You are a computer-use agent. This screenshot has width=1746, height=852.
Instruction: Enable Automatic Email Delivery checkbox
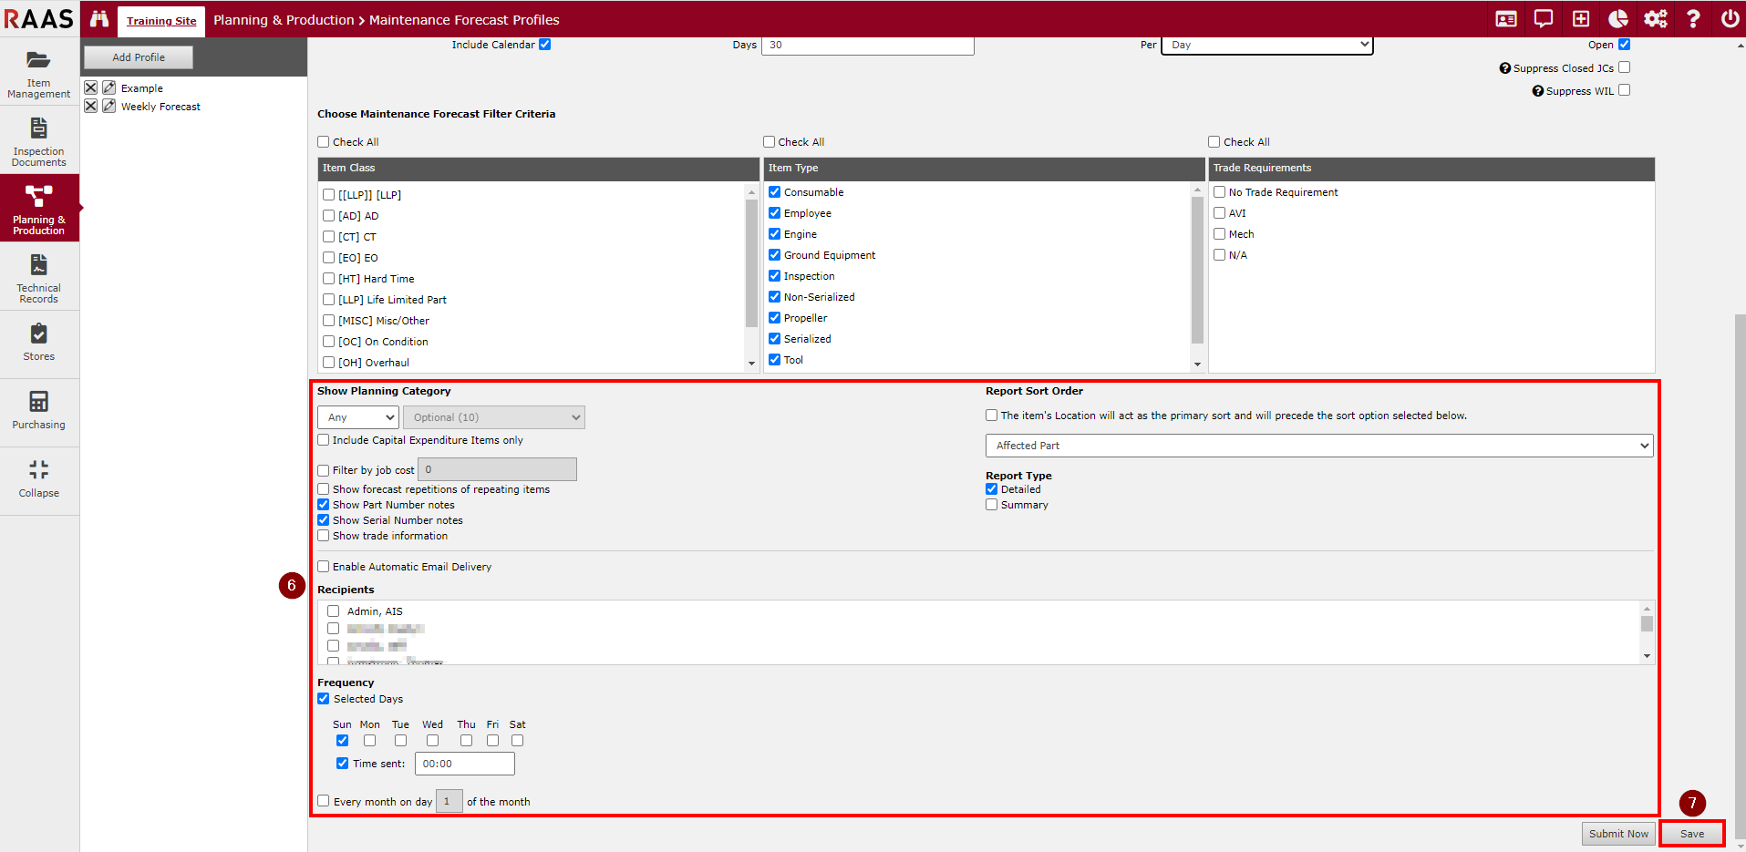[x=324, y=567]
